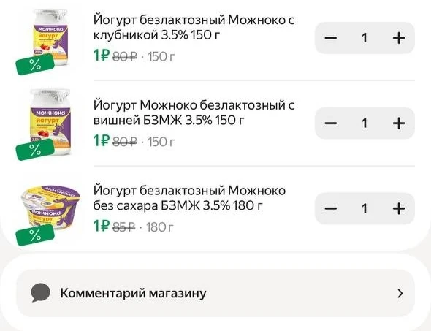The width and height of the screenshot is (431, 331).
Task: Open title Йогурт Можноко безлактозный с вишней
Action: tap(194, 113)
